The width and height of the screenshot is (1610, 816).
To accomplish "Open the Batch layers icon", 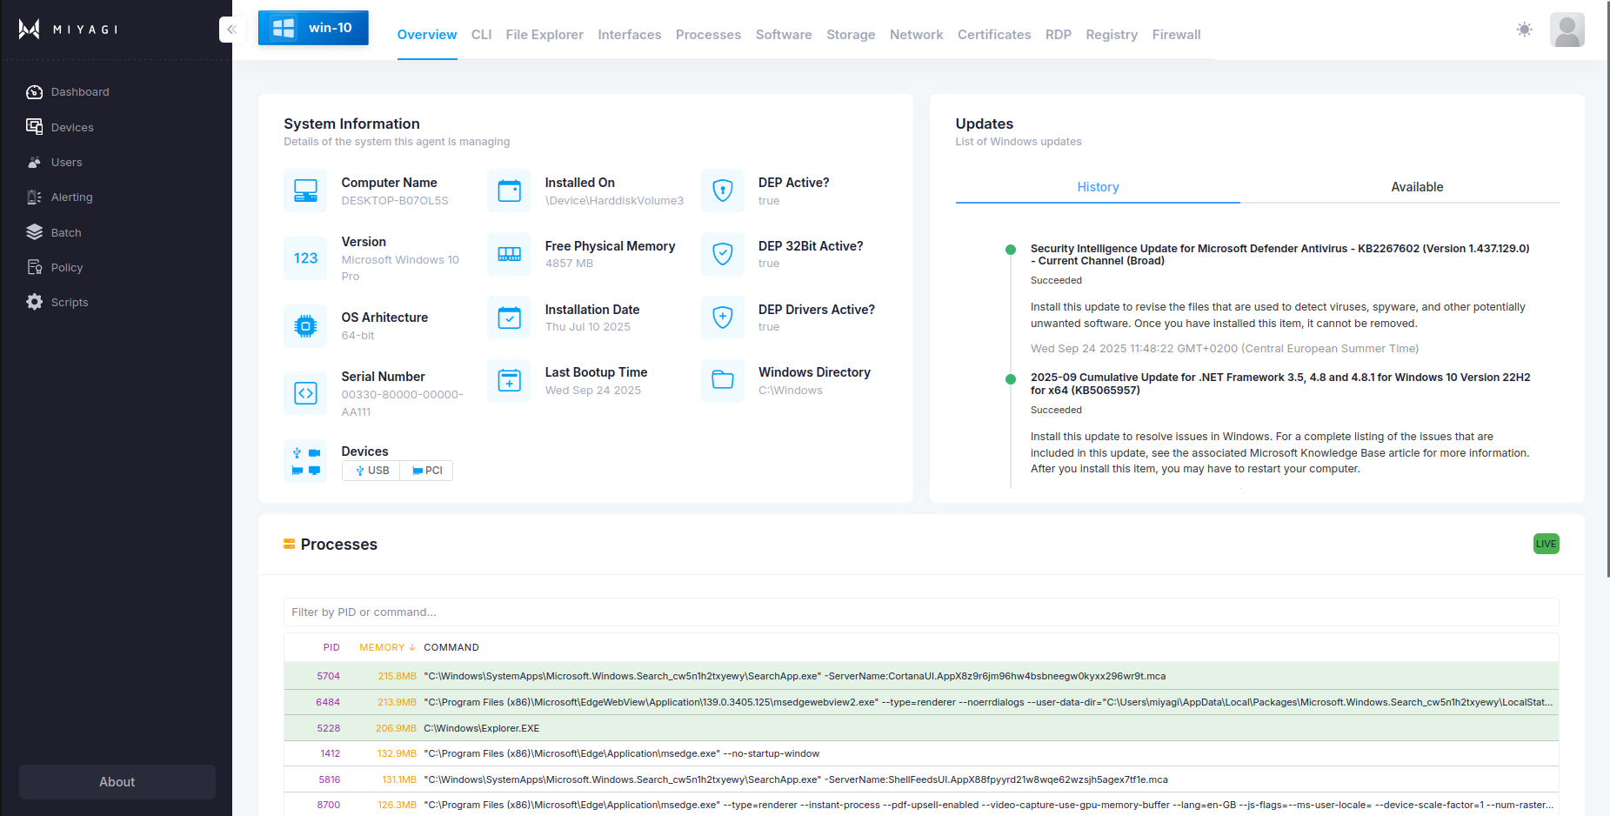I will (34, 232).
